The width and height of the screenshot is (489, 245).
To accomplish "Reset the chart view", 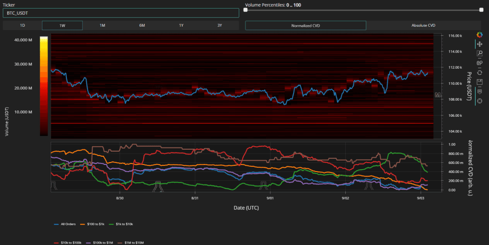I will click(x=479, y=72).
